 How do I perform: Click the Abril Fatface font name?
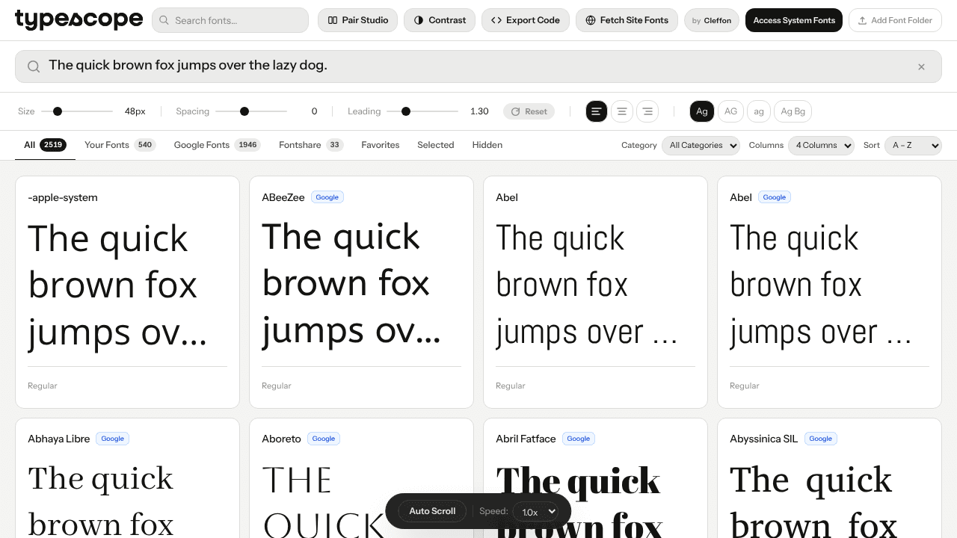coord(526,439)
